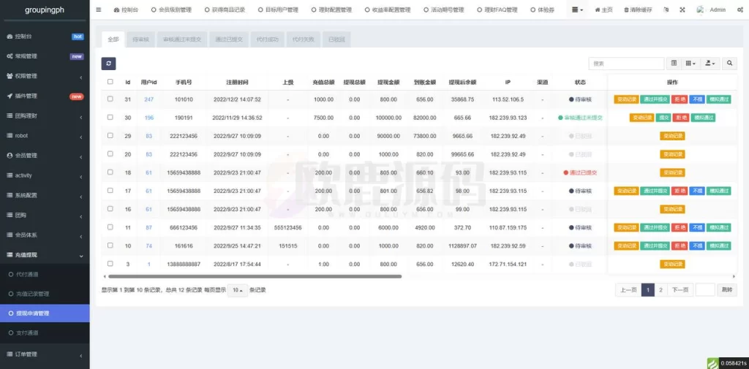Click red reject button in Id 30 row
This screenshot has width=749, height=369.
click(681, 118)
